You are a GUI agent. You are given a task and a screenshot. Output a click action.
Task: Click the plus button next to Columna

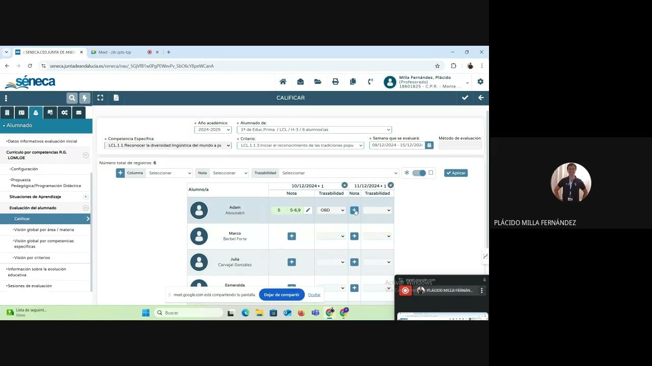tap(120, 173)
